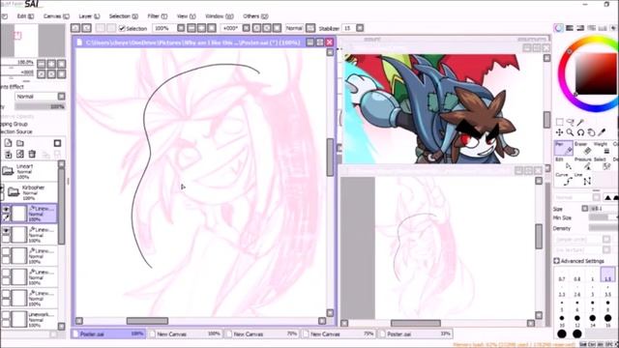Select brush size 0.7 preset
Image resolution: width=619 pixels, height=348 pixels.
562,275
